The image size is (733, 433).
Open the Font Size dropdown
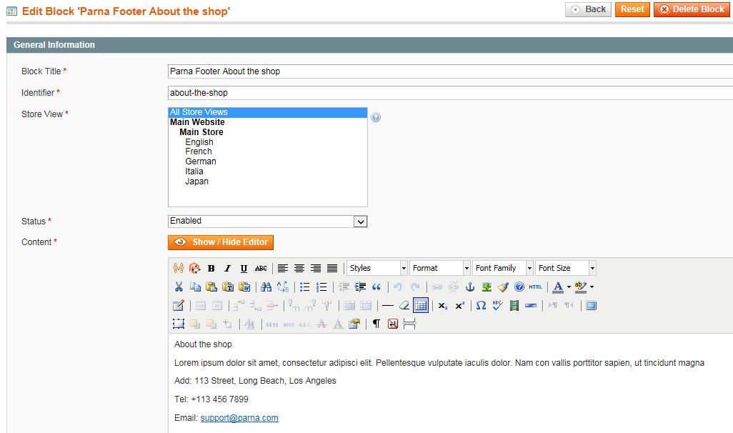tap(566, 268)
